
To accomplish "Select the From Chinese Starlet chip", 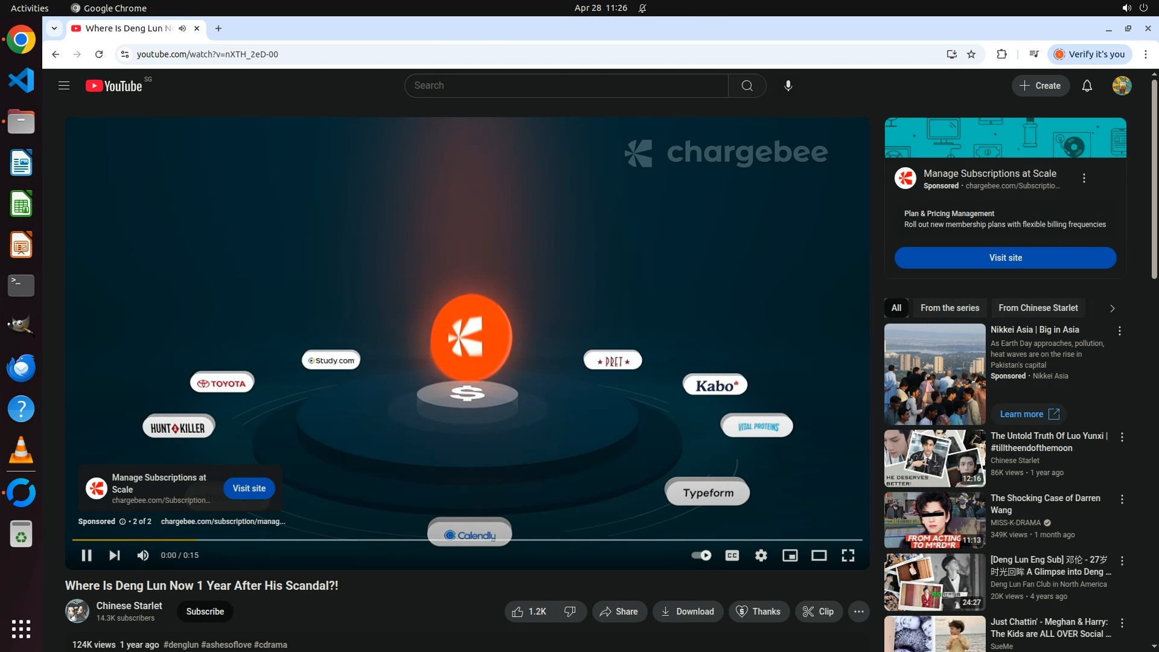I will tap(1038, 308).
